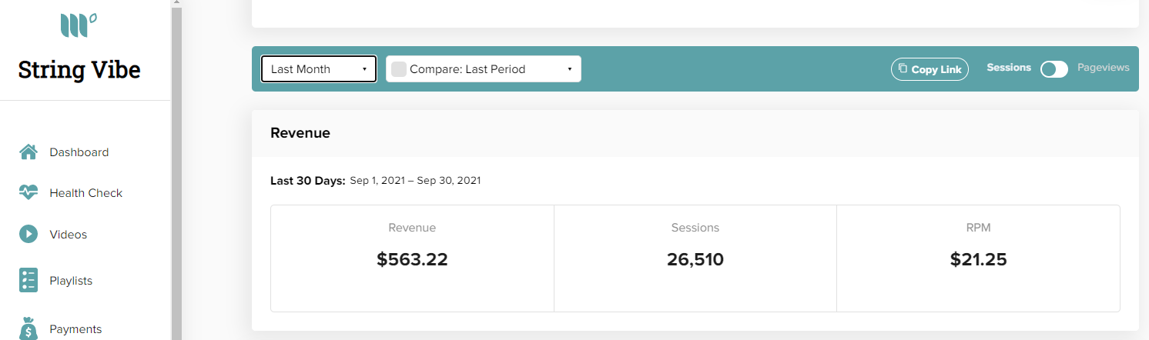
Task: Select Health Check in the sidebar
Action: [85, 193]
